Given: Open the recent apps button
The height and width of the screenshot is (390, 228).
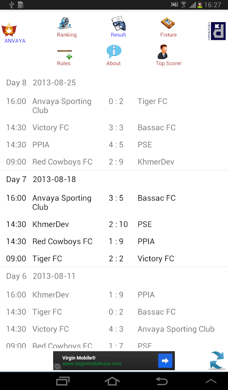Looking at the screenshot, I should point(63,381).
